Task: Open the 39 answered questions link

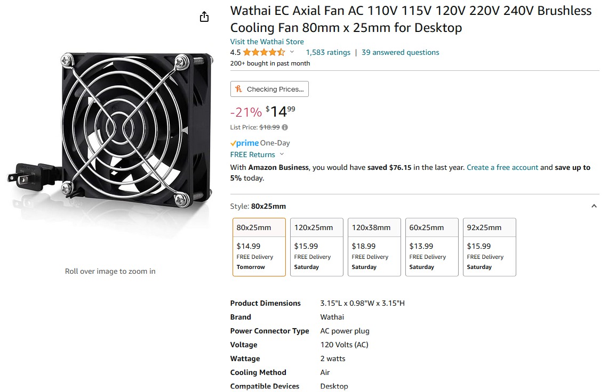Action: (x=401, y=52)
